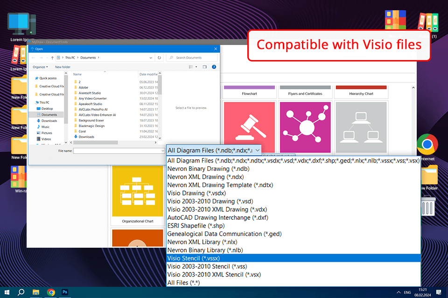This screenshot has width=448, height=298.
Task: Select the AVCLabs PhotoPro AI folder
Action: (91, 109)
